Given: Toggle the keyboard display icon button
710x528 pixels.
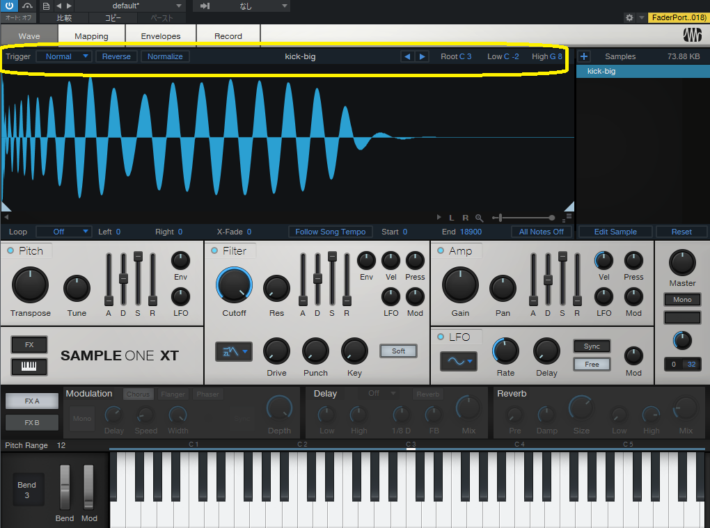Looking at the screenshot, I should tap(29, 366).
